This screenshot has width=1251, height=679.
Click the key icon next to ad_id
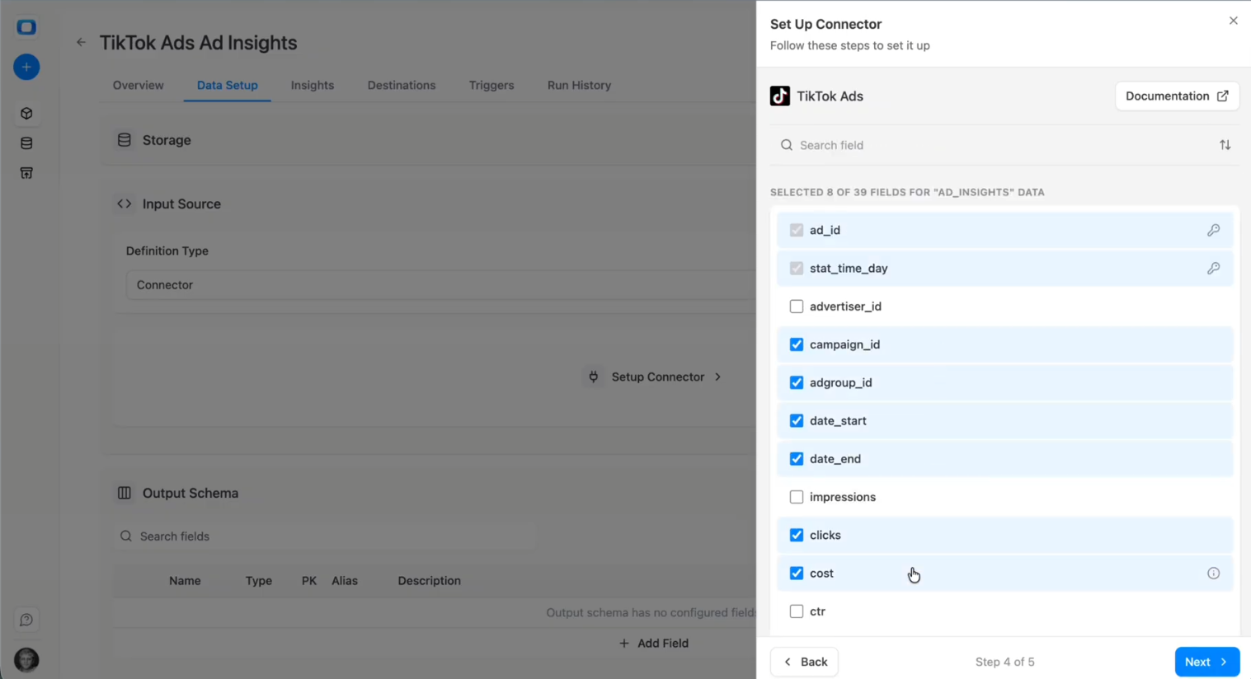tap(1213, 230)
